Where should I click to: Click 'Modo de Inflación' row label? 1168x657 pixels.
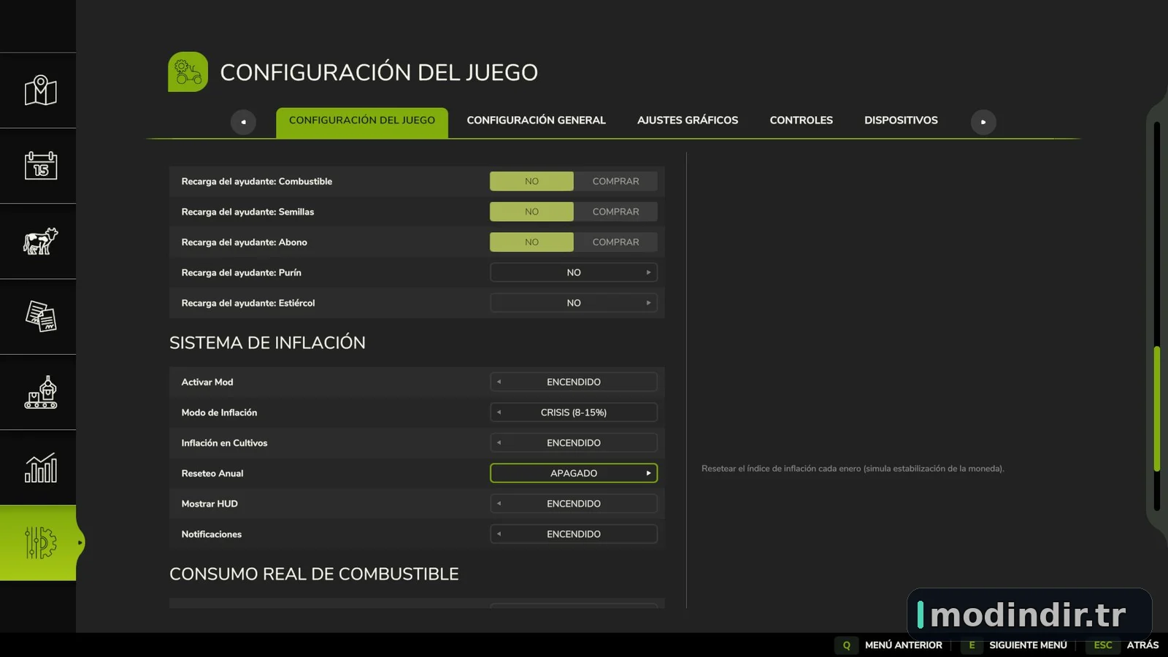pos(219,412)
